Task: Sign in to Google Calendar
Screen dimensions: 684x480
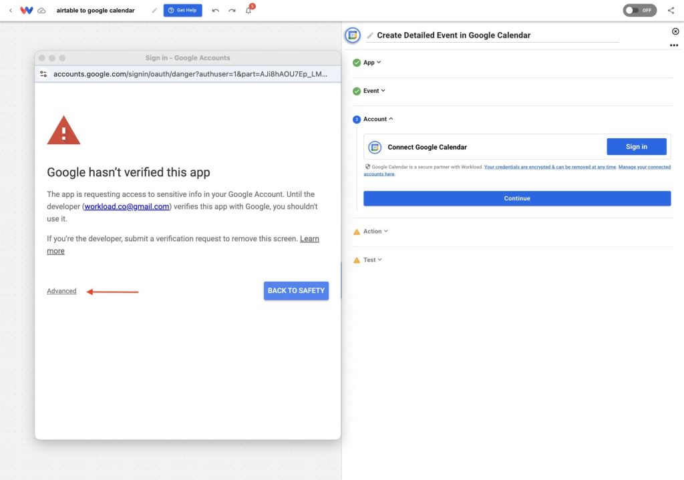Action: coord(637,146)
